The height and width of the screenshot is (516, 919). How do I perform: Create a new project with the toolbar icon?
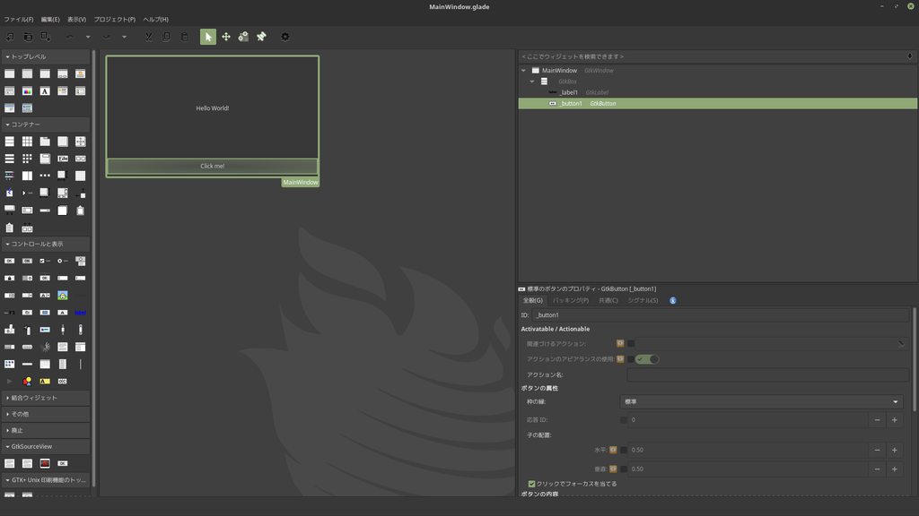click(x=10, y=37)
